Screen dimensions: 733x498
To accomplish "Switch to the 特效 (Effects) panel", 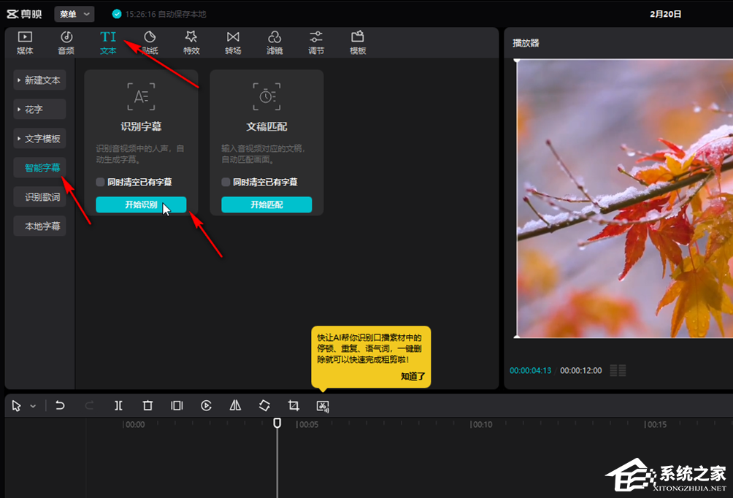I will [191, 43].
